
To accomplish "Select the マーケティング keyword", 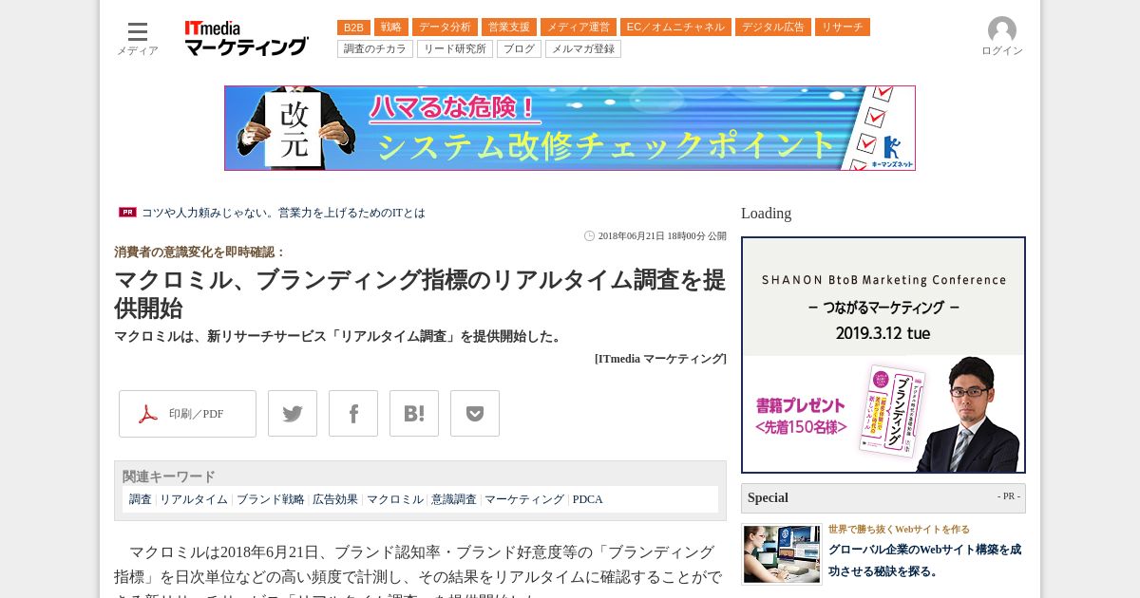I will click(524, 499).
